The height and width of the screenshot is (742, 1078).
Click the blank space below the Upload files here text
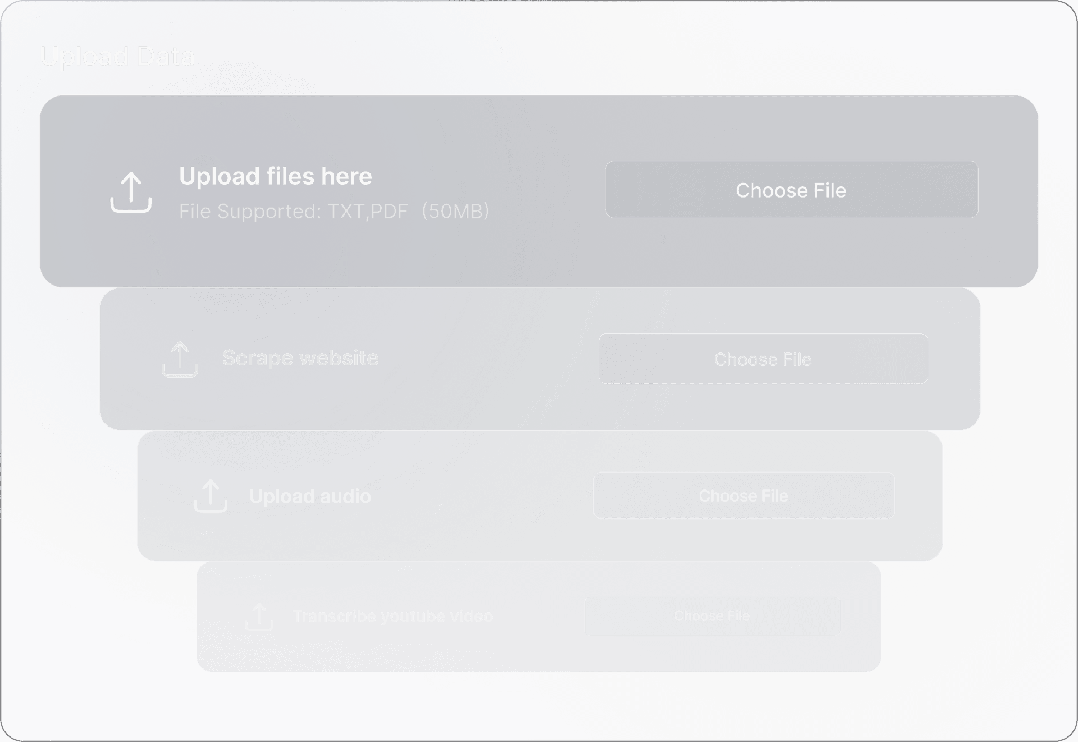pos(314,255)
